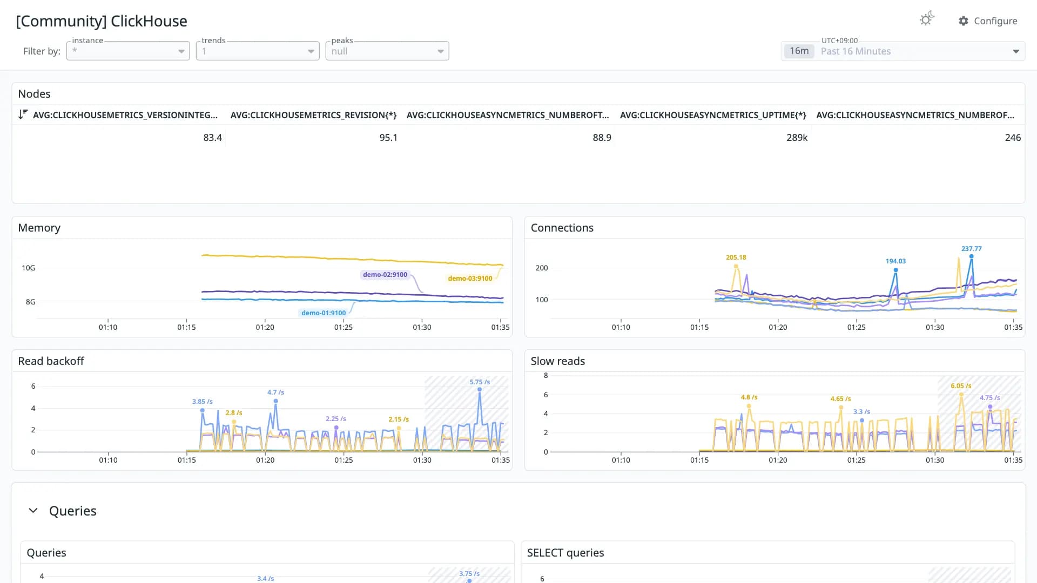Click the 83.4 value in Nodes table
Screen dimensions: 1037x583
[x=213, y=138]
